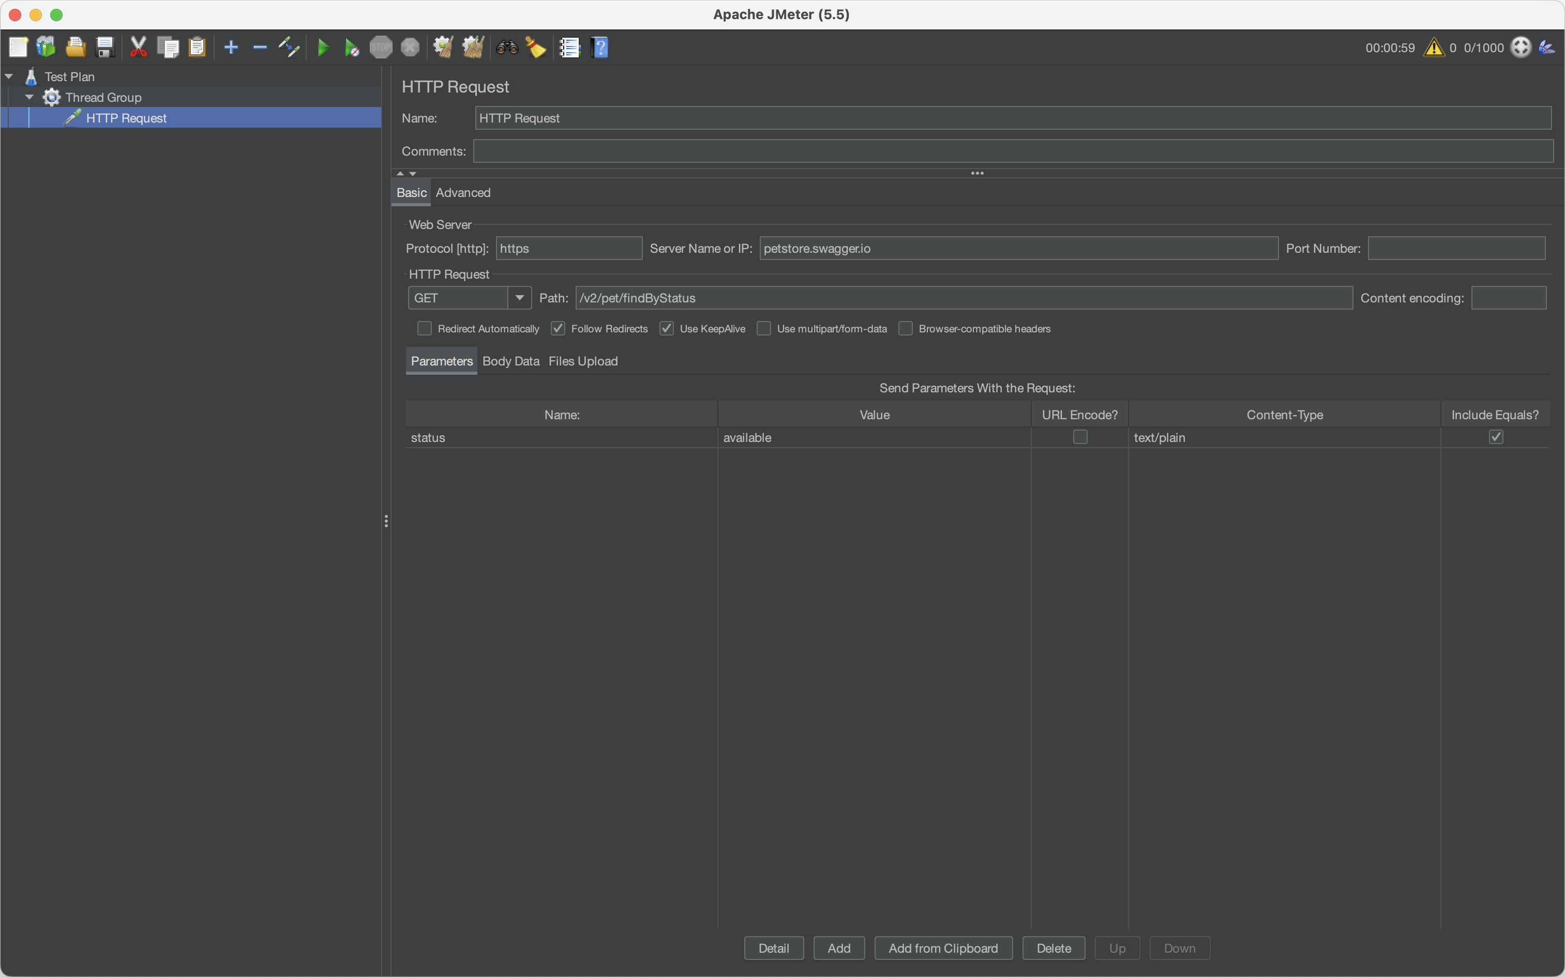
Task: Click the Clear All broom icon
Action: click(x=473, y=47)
